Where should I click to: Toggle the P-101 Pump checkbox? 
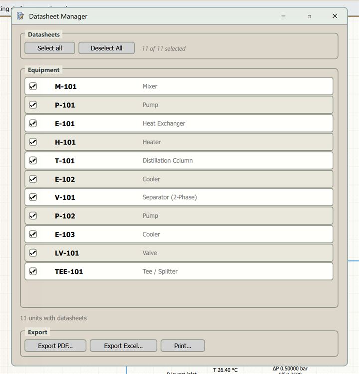point(33,105)
